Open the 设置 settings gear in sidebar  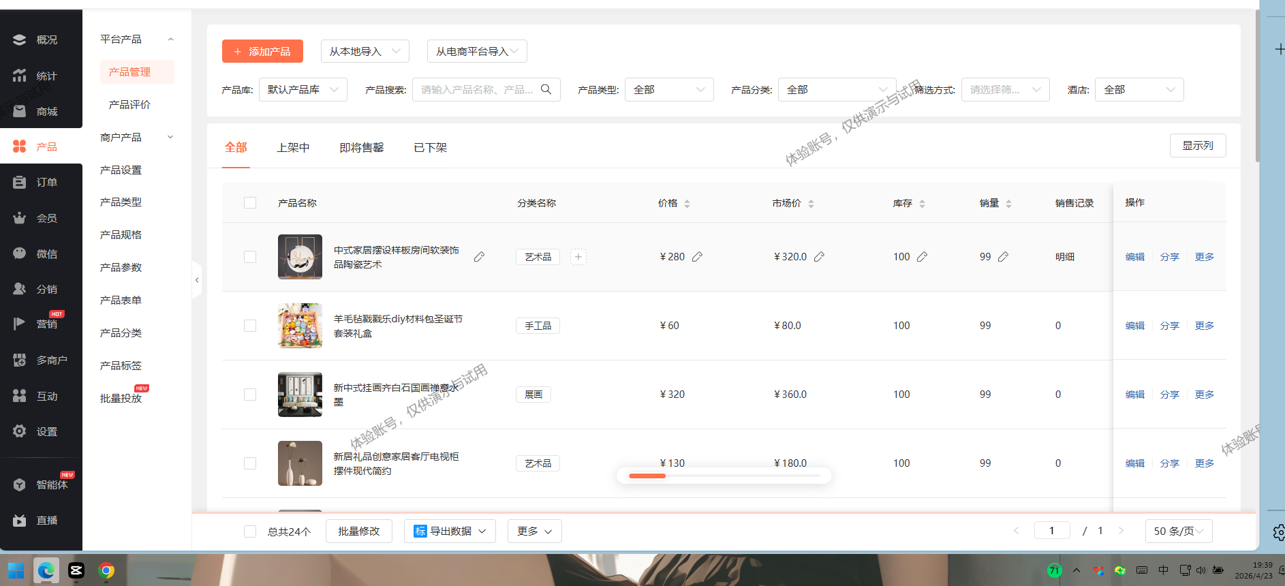(x=20, y=431)
